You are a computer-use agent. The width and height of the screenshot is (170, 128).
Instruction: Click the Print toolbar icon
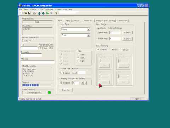34,13
